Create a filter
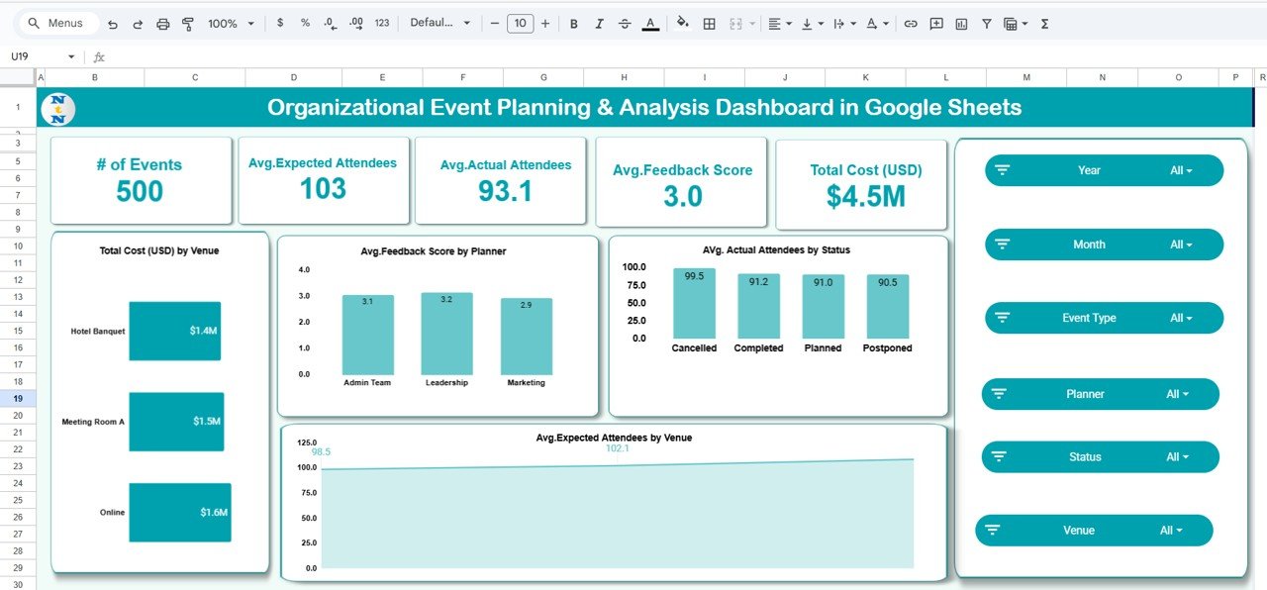Screen dimensions: 1267x590 click(986, 23)
